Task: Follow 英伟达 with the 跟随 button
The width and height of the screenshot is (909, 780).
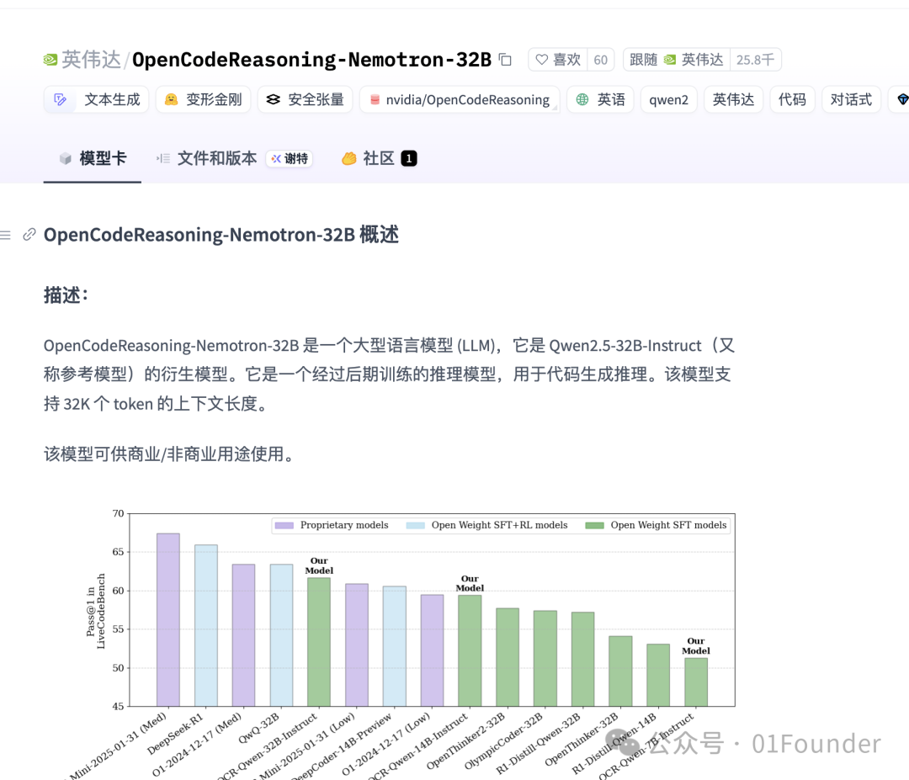Action: coord(677,60)
